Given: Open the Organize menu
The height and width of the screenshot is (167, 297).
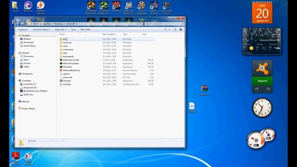Looking at the screenshot, I should (23, 30).
